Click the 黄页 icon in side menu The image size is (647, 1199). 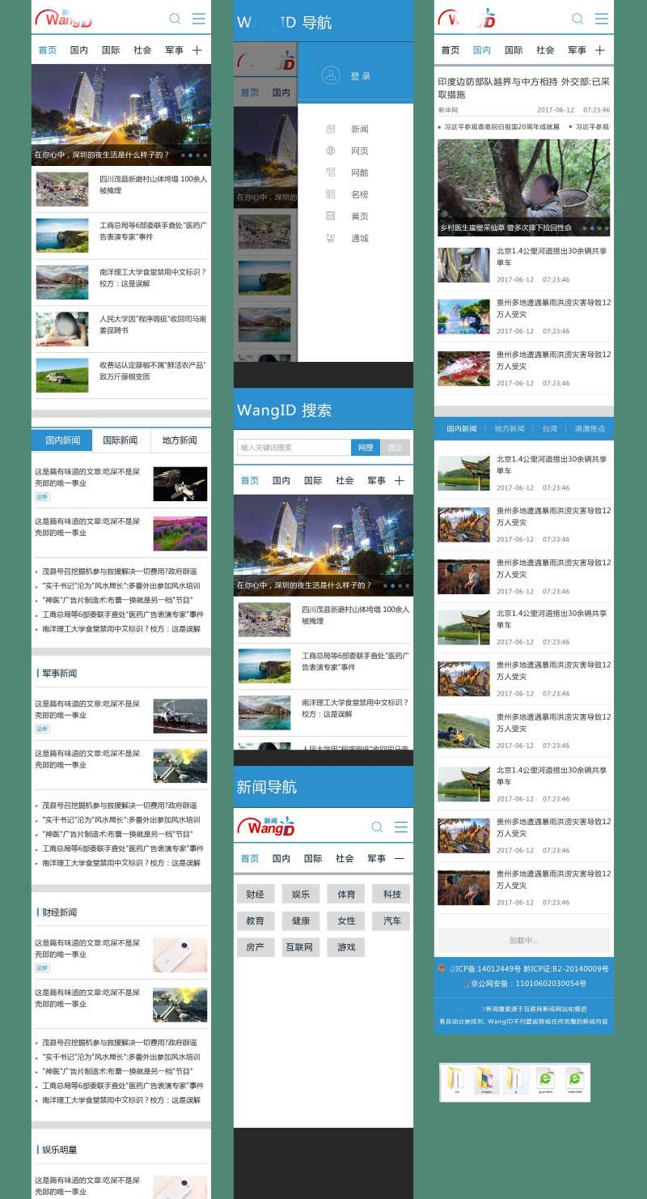331,216
